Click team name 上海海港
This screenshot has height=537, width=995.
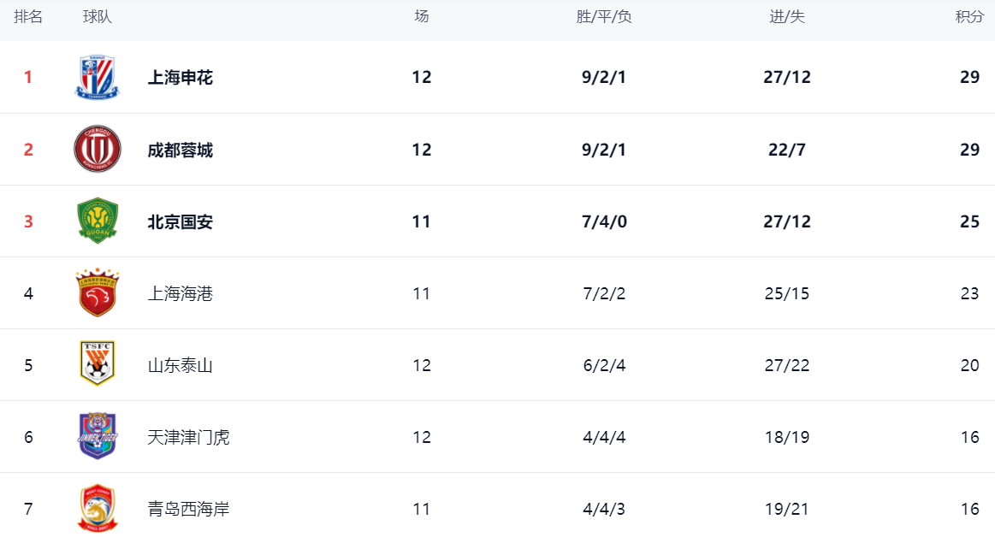pos(181,293)
